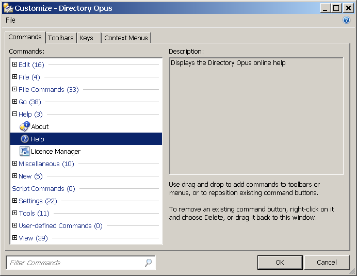The image size is (357, 276).
Task: Select the Licence Manager command
Action: pos(56,152)
